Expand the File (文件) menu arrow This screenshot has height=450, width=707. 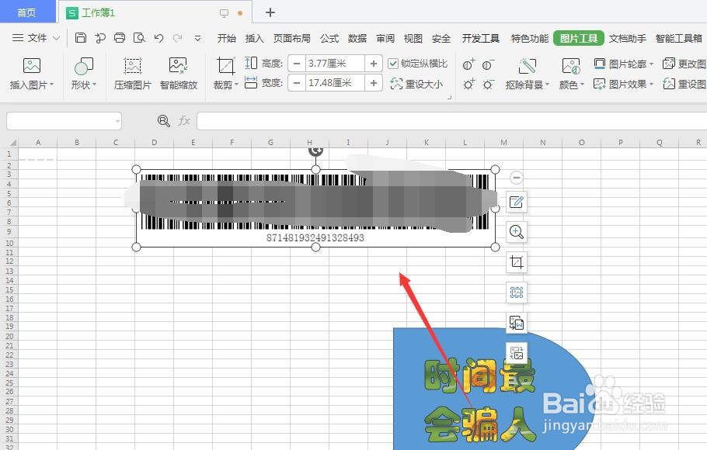pyautogui.click(x=57, y=38)
